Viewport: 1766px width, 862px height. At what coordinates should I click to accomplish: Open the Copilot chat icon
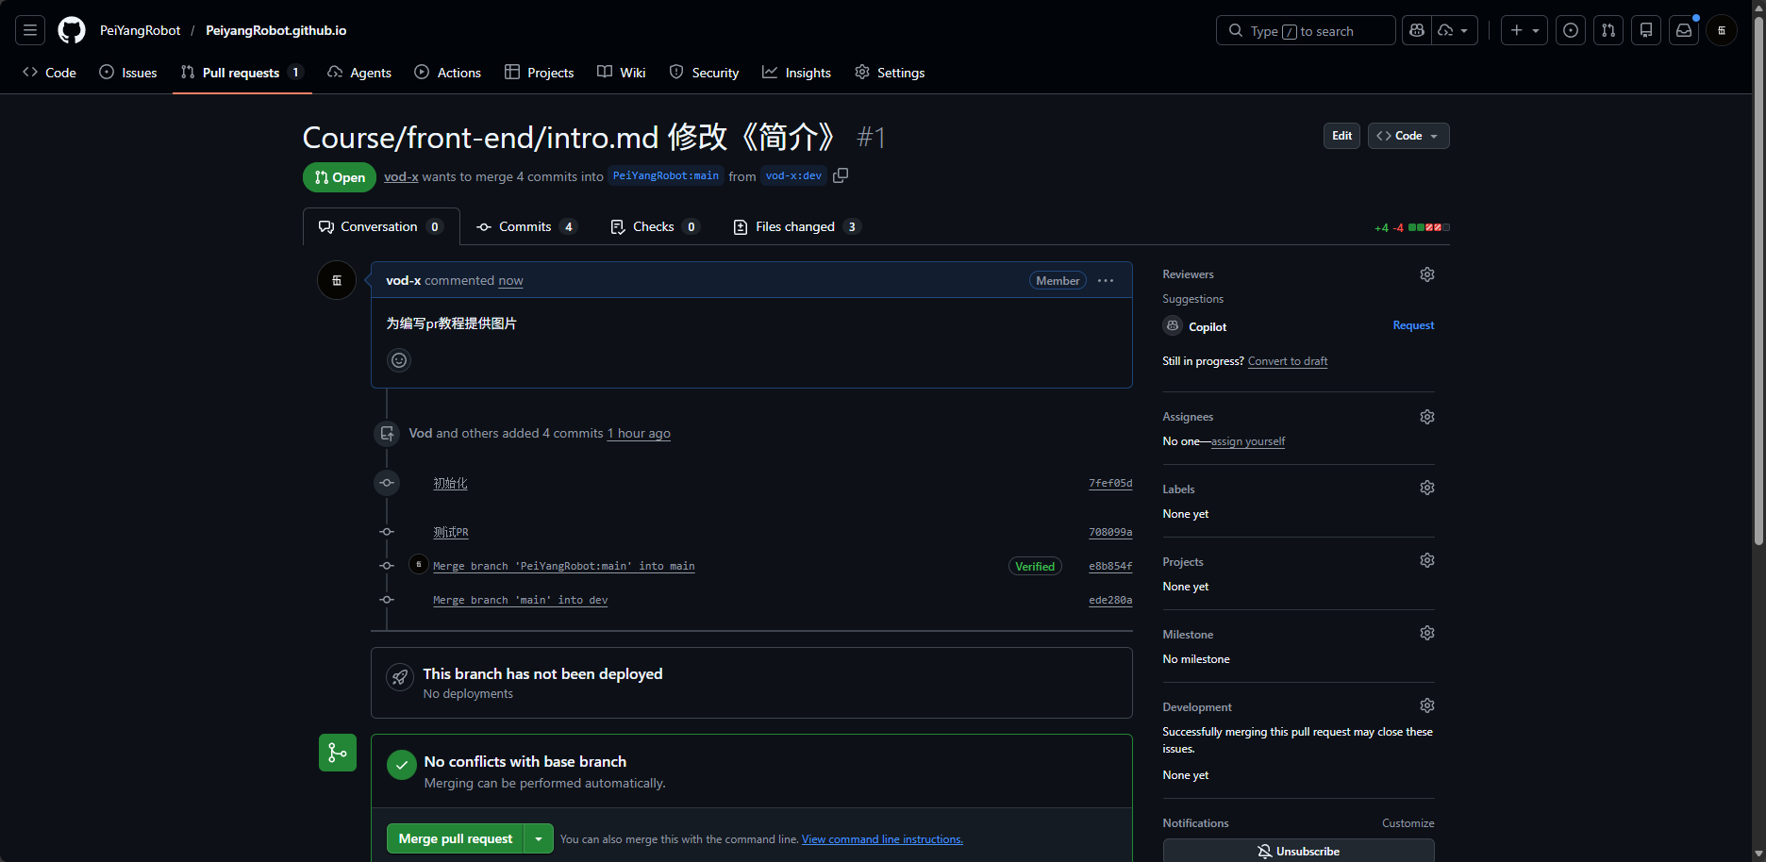(1417, 30)
